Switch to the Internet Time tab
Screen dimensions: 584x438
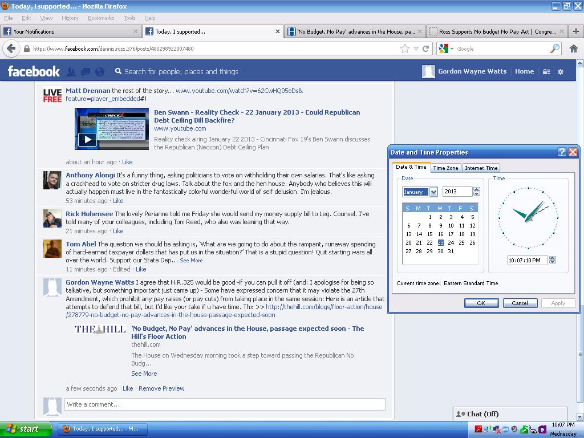click(x=481, y=168)
